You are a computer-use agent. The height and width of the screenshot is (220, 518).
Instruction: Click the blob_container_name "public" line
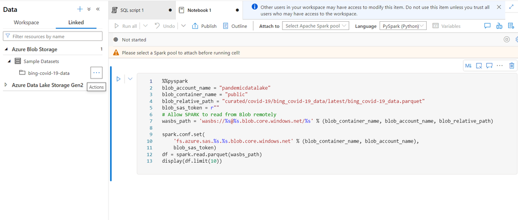pos(205,95)
